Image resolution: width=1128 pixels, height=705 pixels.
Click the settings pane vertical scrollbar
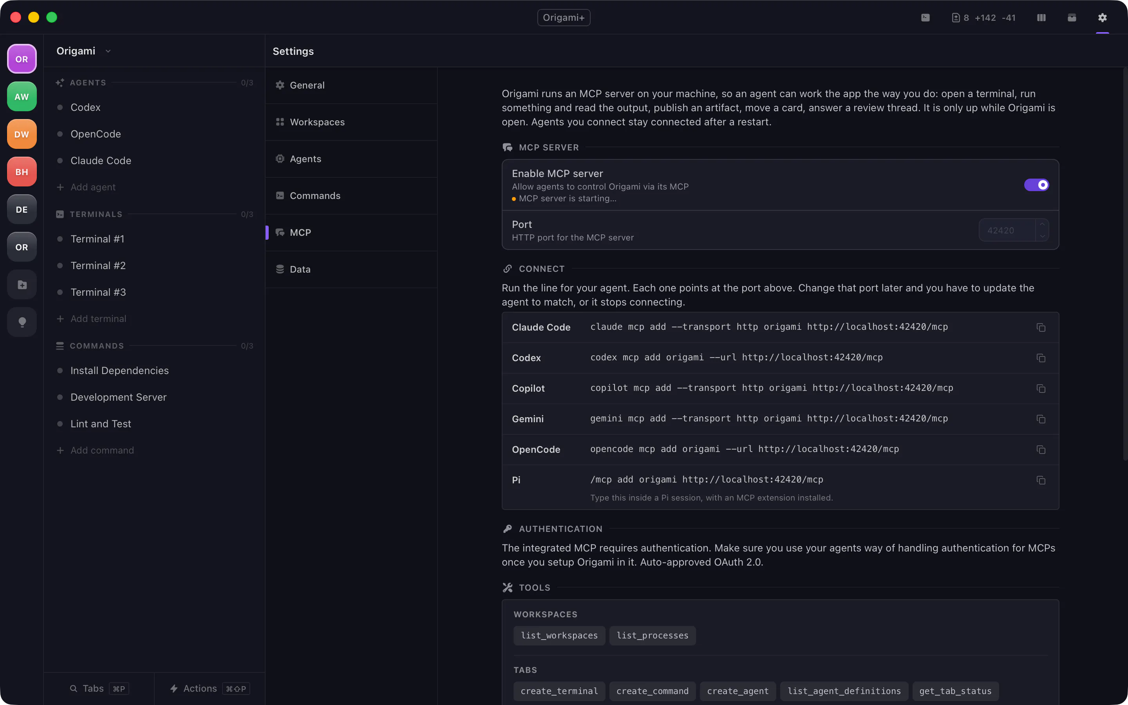pos(1125,264)
